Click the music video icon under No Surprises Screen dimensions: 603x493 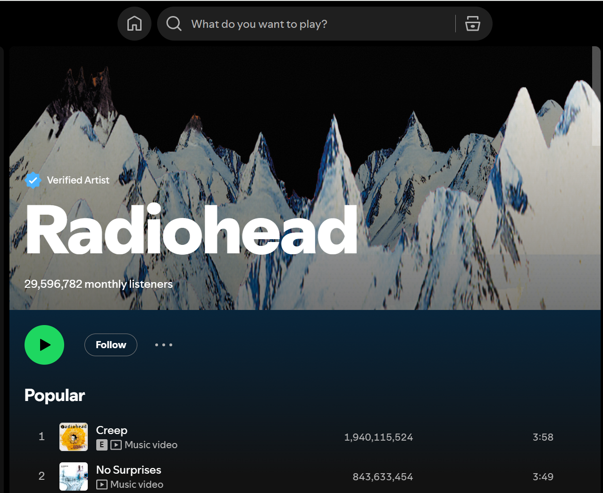point(101,485)
